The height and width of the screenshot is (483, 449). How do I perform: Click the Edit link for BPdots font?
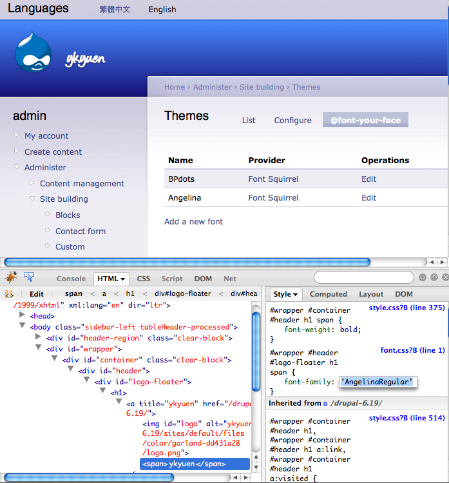tap(368, 179)
